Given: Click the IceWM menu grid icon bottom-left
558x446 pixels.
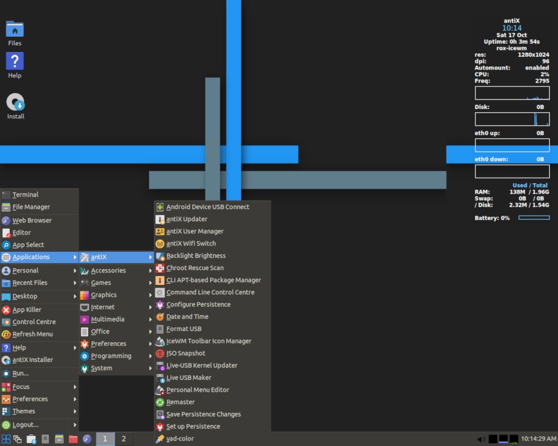Looking at the screenshot, I should click(6, 439).
